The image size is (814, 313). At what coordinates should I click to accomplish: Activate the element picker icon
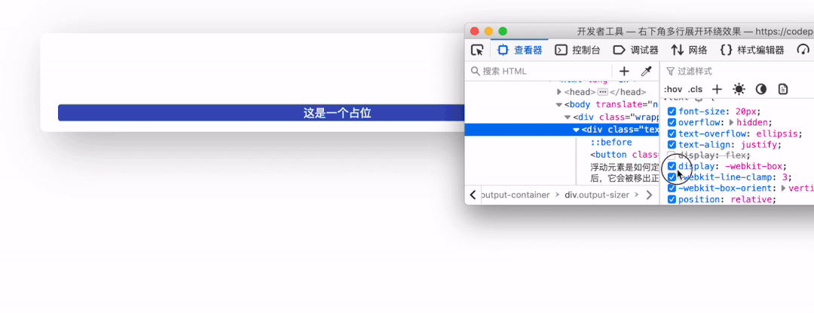pos(476,50)
